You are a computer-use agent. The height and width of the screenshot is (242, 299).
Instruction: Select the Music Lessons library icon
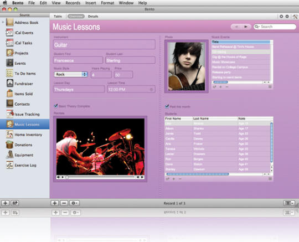[9, 124]
